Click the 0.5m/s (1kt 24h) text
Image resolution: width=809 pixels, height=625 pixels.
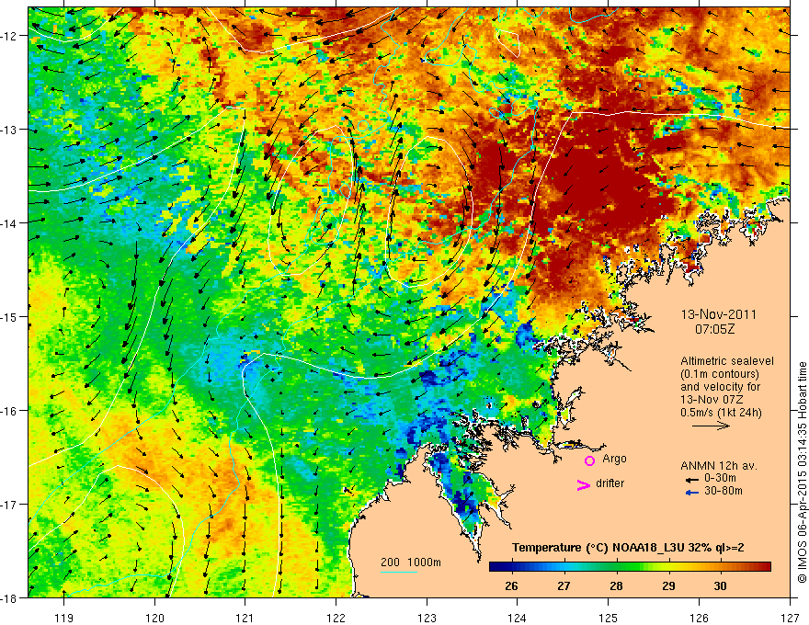point(721,413)
